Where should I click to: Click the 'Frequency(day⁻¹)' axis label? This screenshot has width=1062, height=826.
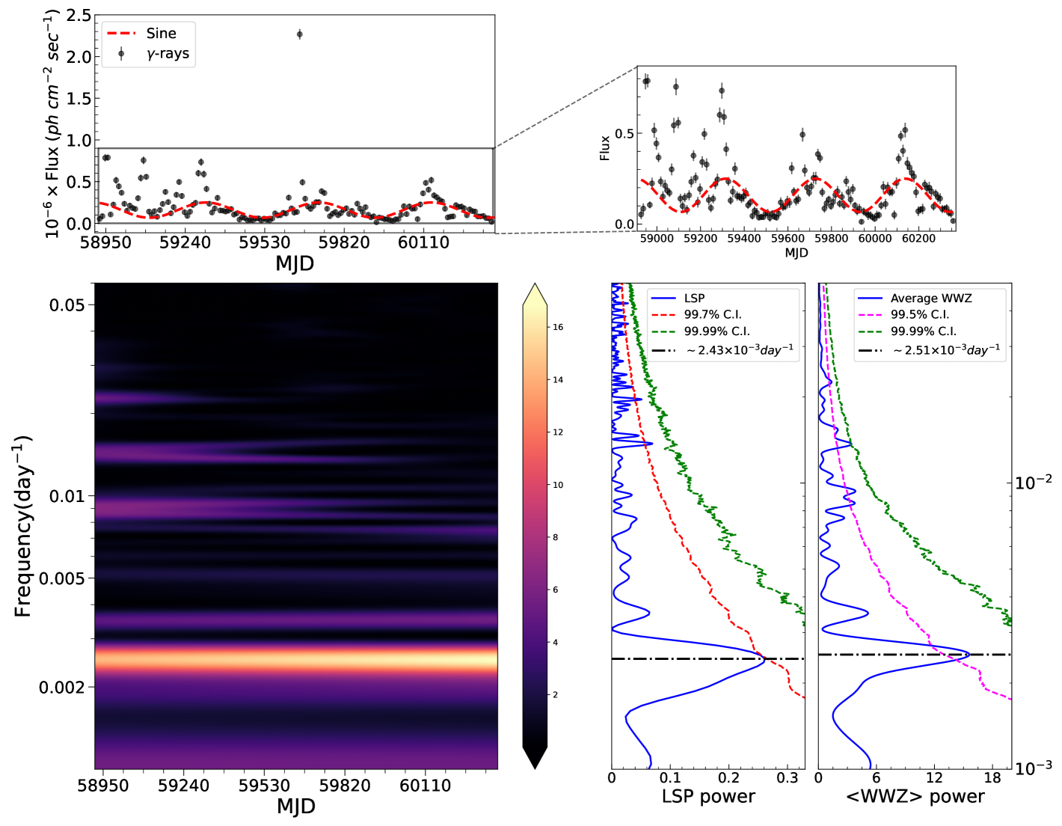pos(24,526)
